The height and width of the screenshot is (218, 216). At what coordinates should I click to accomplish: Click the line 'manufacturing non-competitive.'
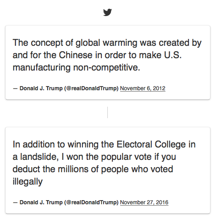pyautogui.click(x=76, y=67)
